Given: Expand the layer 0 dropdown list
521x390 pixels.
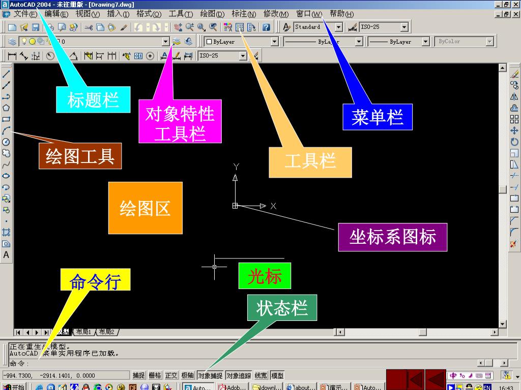Looking at the screenshot, I should (166, 42).
